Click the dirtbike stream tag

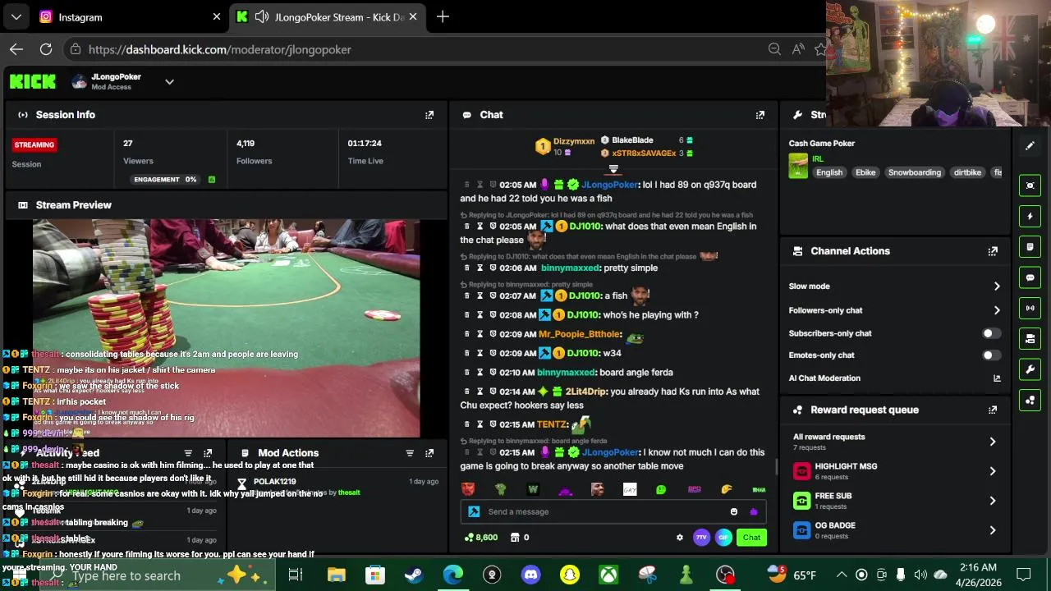(x=967, y=173)
